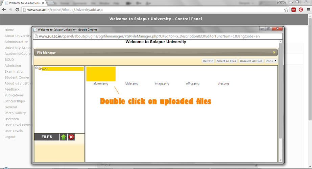Open Administration in sidebar
The width and height of the screenshot is (312, 169).
pyautogui.click(x=16, y=42)
